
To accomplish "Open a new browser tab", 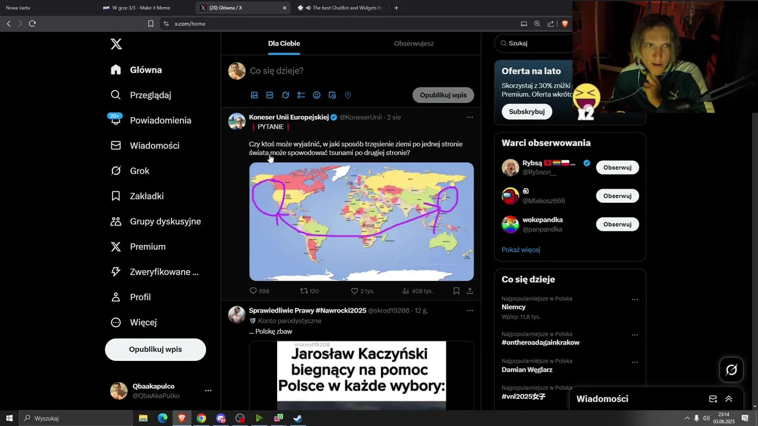I will click(x=396, y=8).
